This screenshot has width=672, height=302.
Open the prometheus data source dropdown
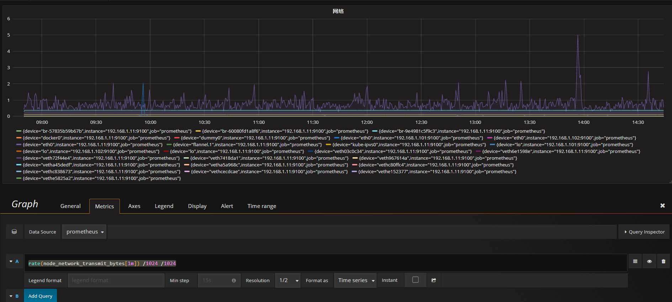pos(84,232)
